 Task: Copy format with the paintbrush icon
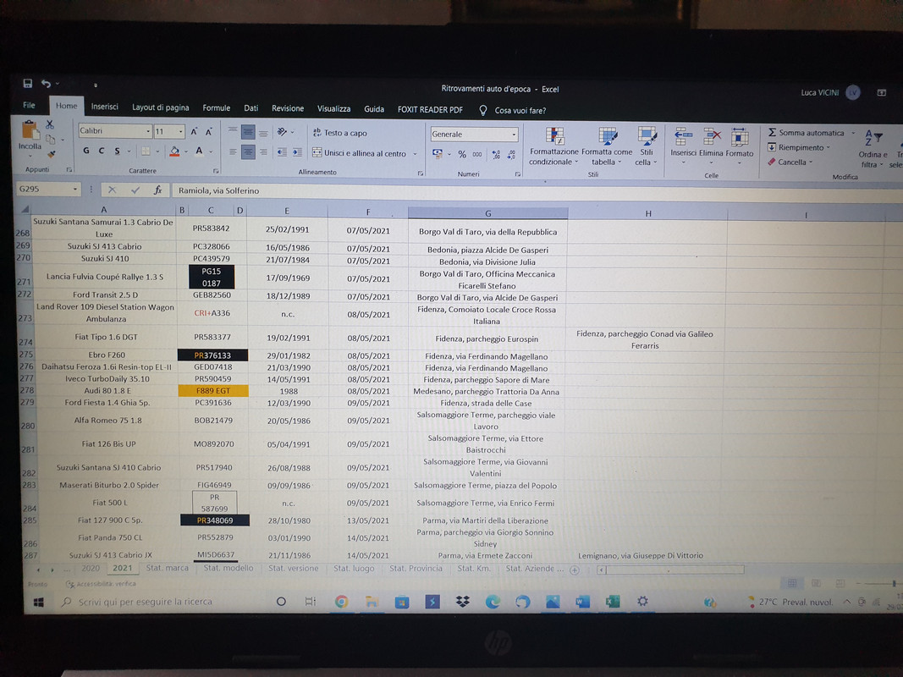point(52,154)
